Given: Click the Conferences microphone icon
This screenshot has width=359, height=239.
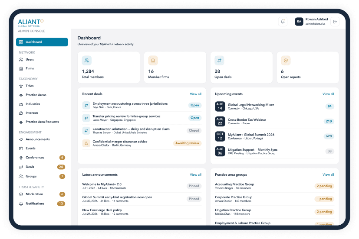Looking at the screenshot, I should point(21,158).
